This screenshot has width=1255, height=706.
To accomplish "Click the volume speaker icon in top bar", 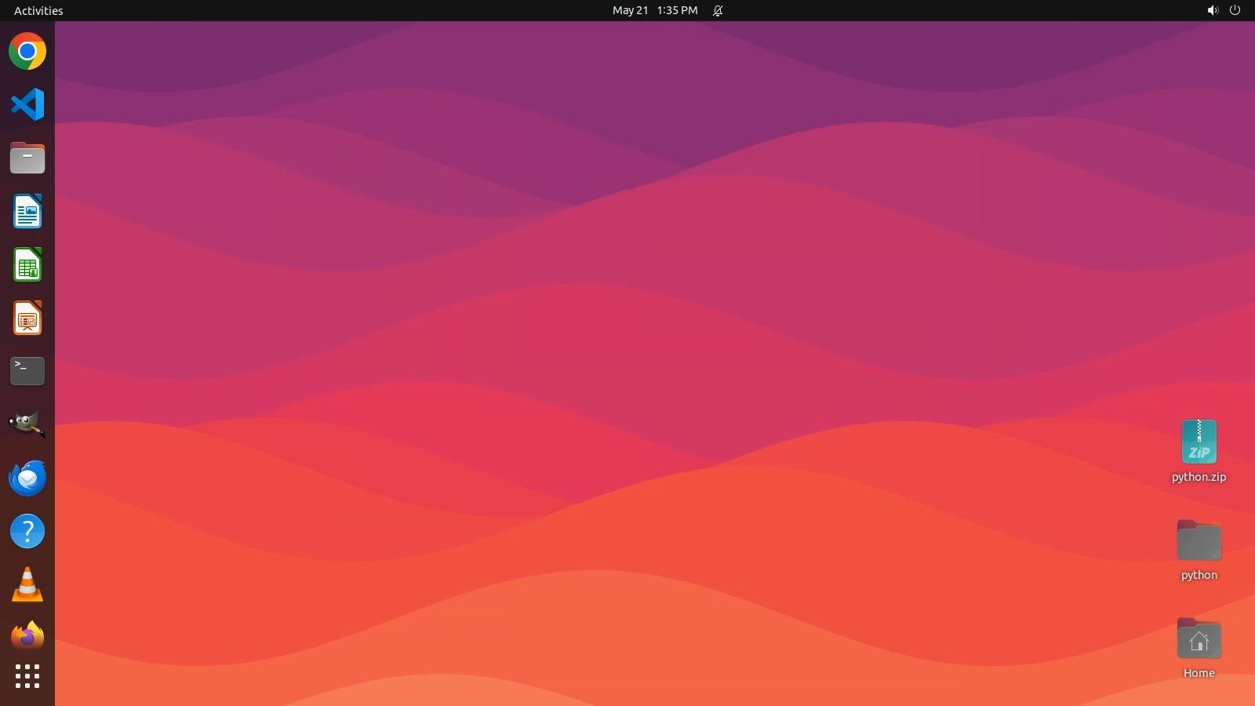I will [1213, 10].
